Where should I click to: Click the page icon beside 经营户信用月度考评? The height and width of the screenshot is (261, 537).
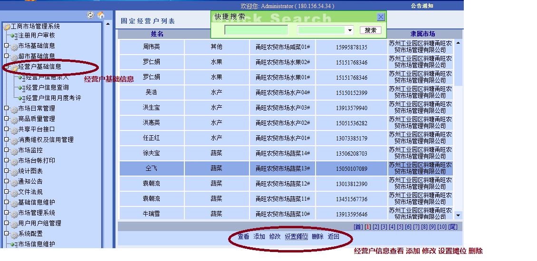pyautogui.click(x=22, y=98)
